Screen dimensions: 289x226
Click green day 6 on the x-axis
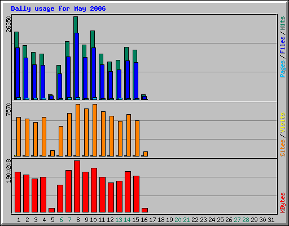pyautogui.click(x=61, y=220)
